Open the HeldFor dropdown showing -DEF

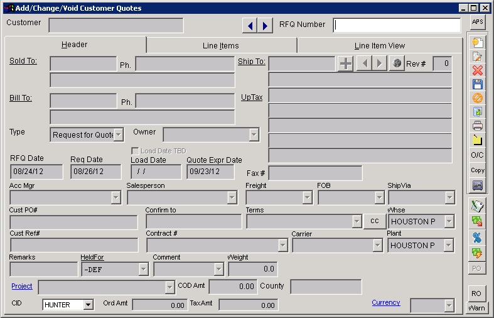[143, 269]
